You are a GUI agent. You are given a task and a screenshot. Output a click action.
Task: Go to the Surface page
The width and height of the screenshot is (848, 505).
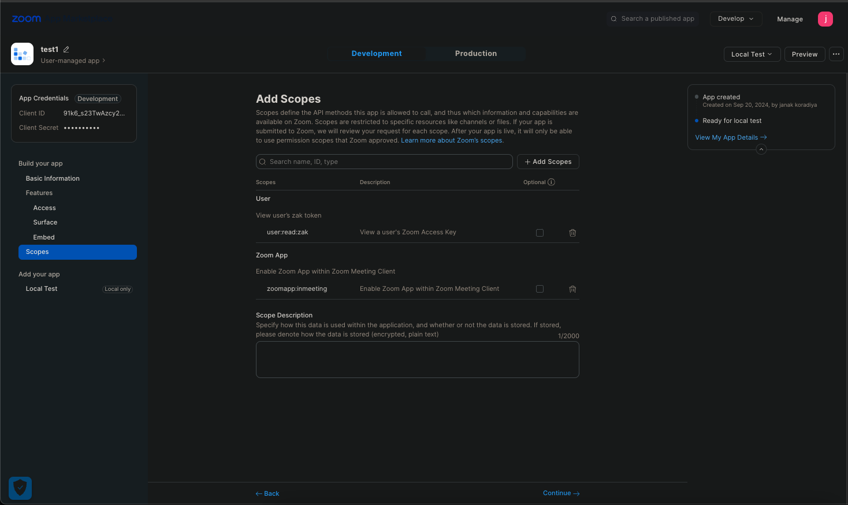click(x=45, y=223)
